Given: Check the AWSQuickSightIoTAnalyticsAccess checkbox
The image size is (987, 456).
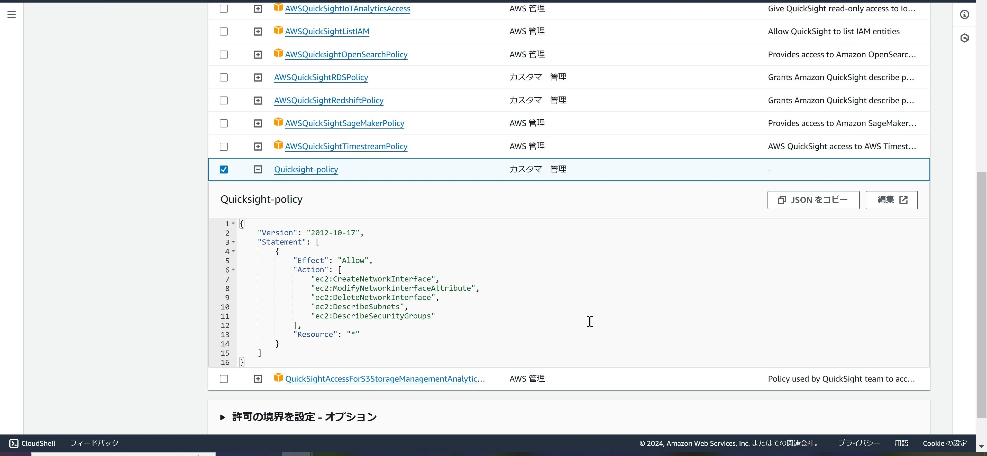Looking at the screenshot, I should tap(224, 8).
